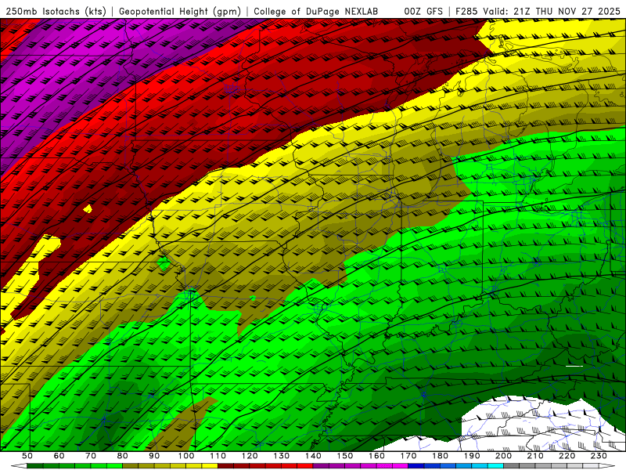The image size is (626, 470).
Task: Click the 200 value on the color scale
Action: click(x=503, y=456)
